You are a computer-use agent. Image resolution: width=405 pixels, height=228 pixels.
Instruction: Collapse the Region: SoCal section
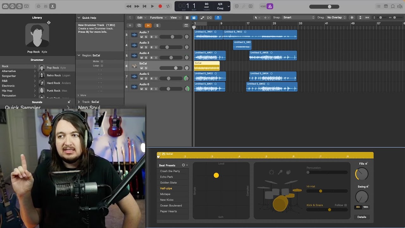pyautogui.click(x=79, y=55)
